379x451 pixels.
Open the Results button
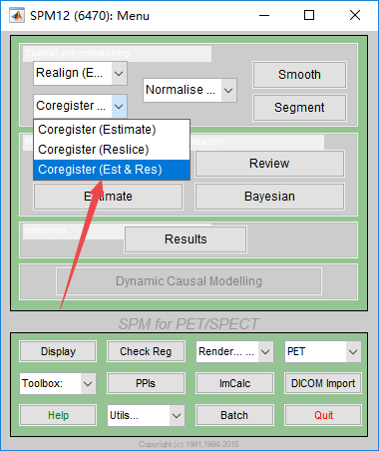pos(186,239)
